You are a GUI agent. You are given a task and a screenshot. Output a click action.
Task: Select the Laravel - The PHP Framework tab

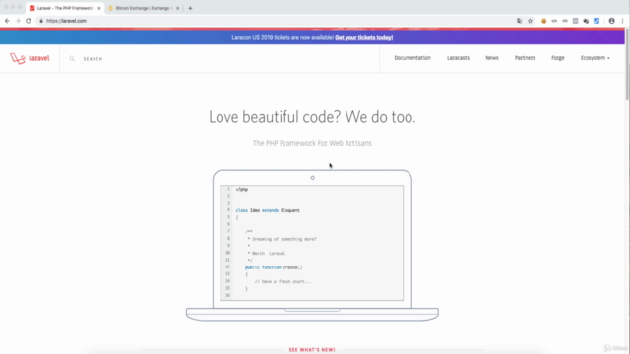[x=65, y=8]
